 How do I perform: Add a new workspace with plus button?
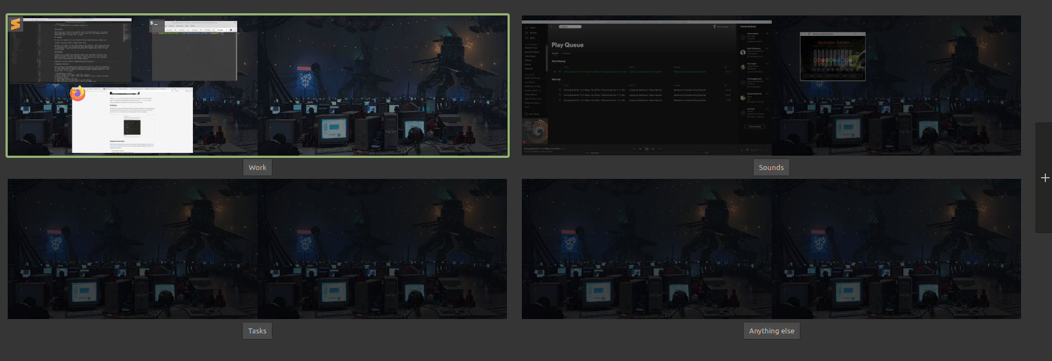(1045, 178)
